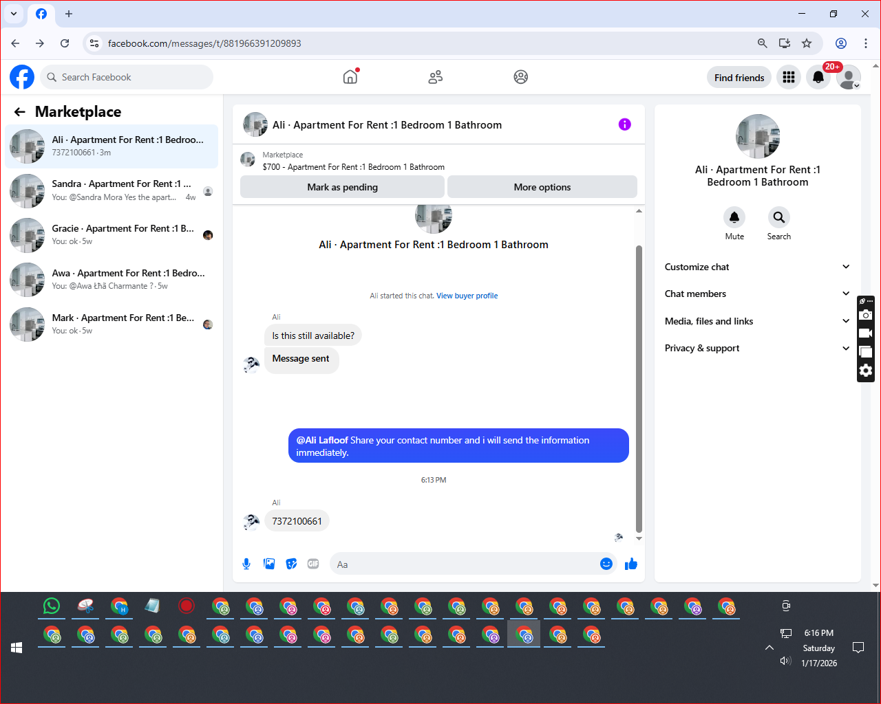The height and width of the screenshot is (704, 881).
Task: Open the Sandra apartment conversation
Action: tap(112, 190)
